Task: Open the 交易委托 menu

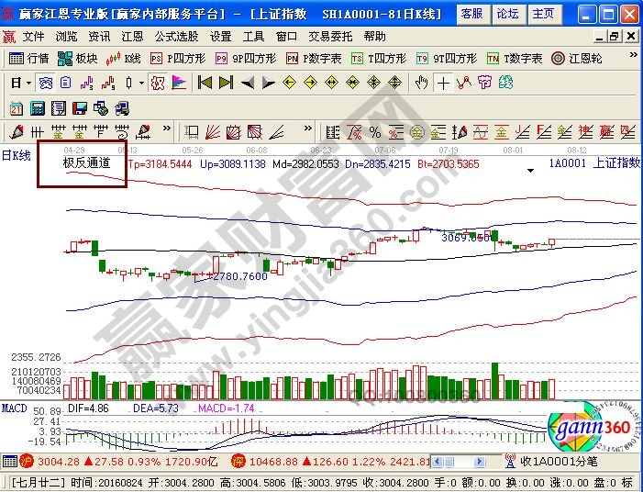Action: pos(330,37)
